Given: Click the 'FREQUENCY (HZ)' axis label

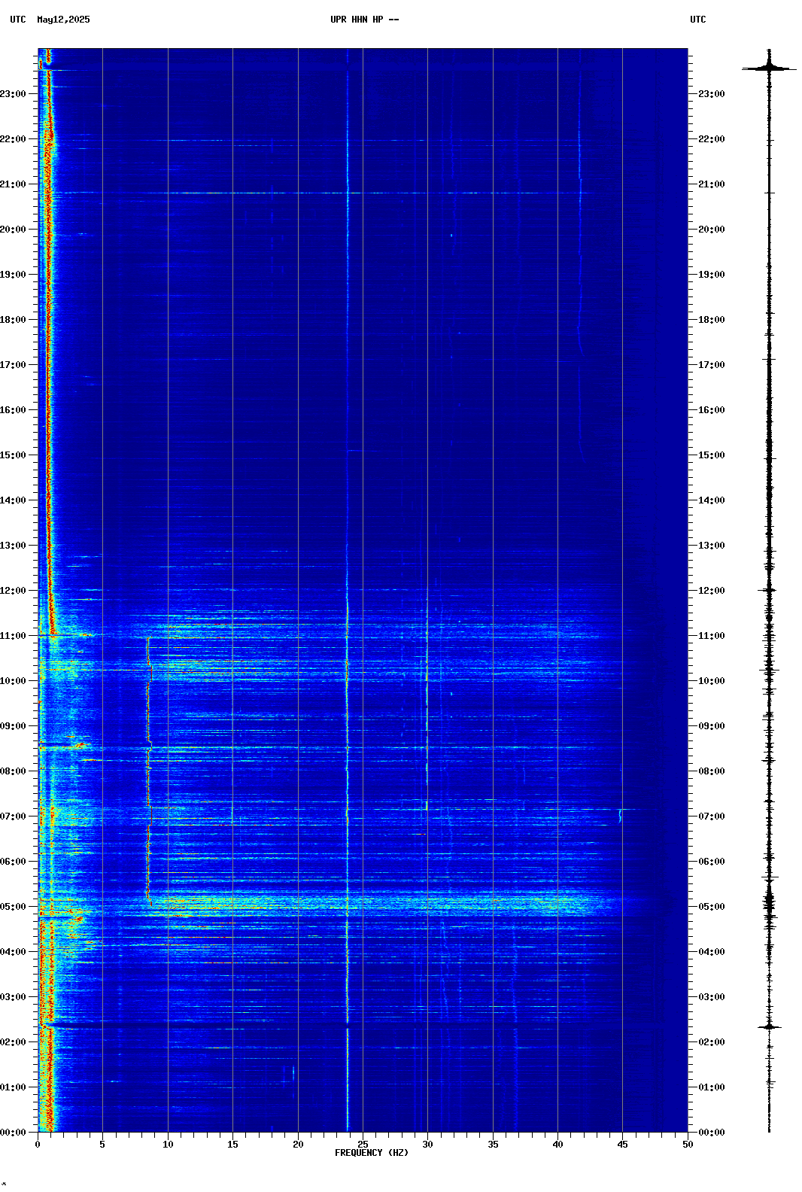Looking at the screenshot, I should coord(372,1153).
